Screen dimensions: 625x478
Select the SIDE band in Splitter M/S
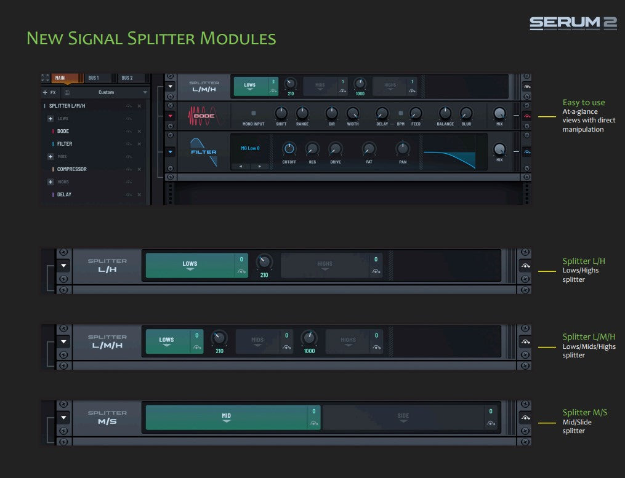click(x=403, y=418)
